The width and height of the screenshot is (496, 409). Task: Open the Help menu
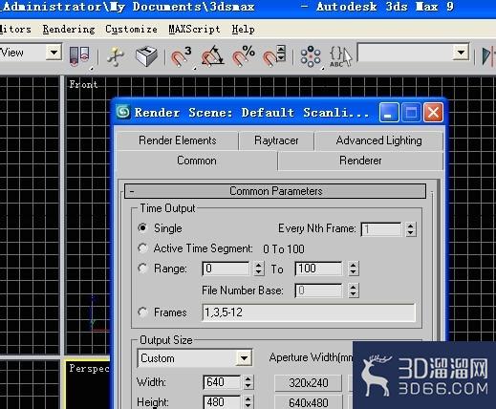click(243, 30)
